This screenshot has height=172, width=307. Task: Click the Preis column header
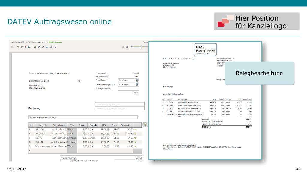click(114, 125)
